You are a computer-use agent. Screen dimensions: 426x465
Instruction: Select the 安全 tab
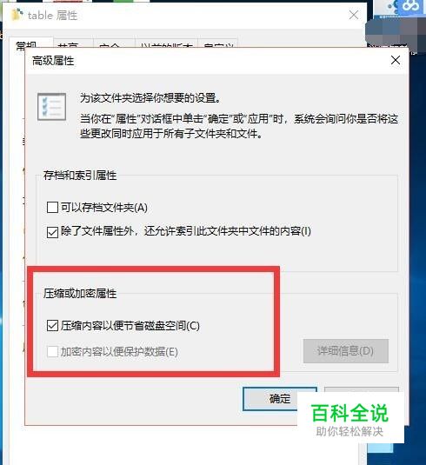110,45
